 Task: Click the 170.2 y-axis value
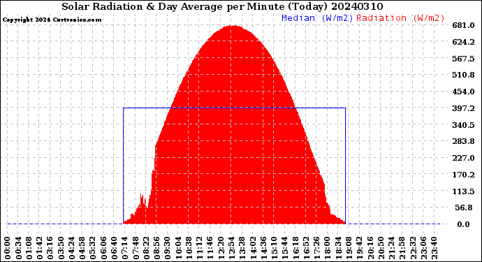pos(463,175)
